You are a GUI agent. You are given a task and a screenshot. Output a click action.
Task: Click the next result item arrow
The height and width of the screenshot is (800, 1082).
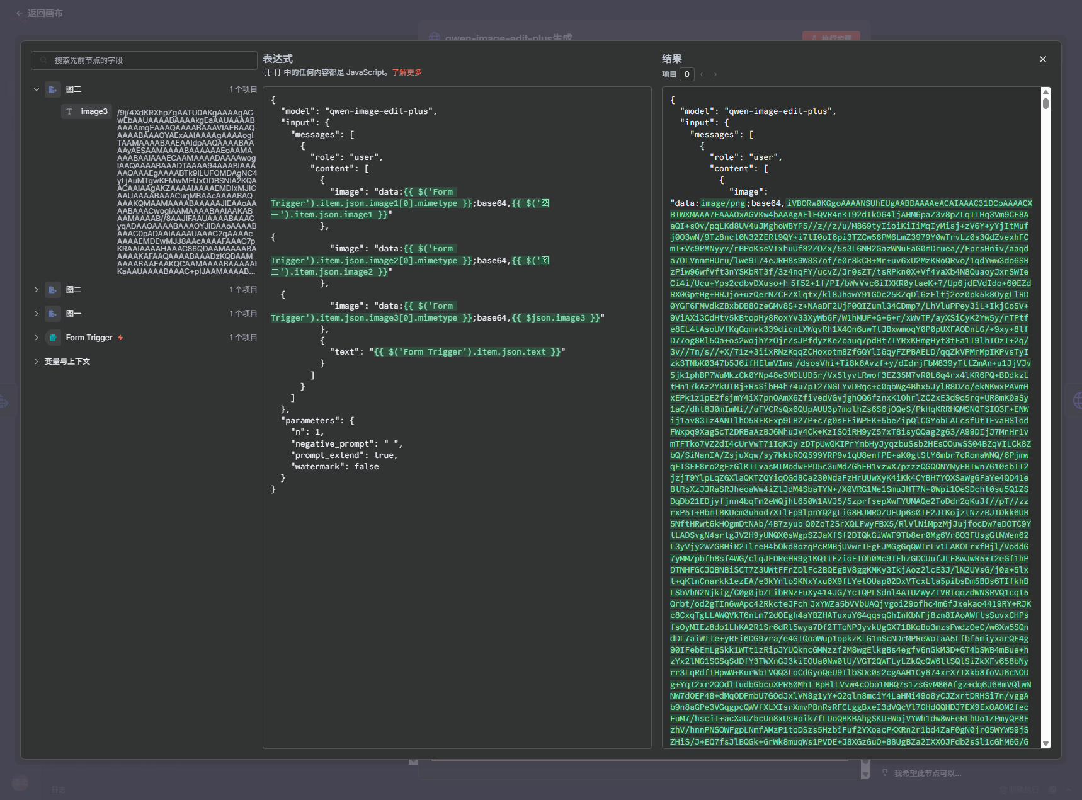point(715,74)
